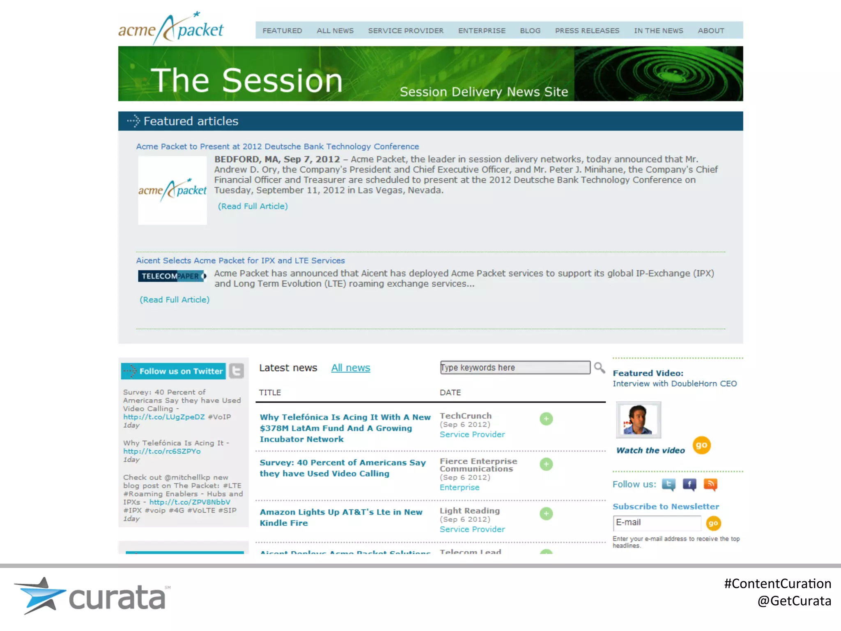
Task: Click the Featured articles heading bar
Action: tap(430, 121)
